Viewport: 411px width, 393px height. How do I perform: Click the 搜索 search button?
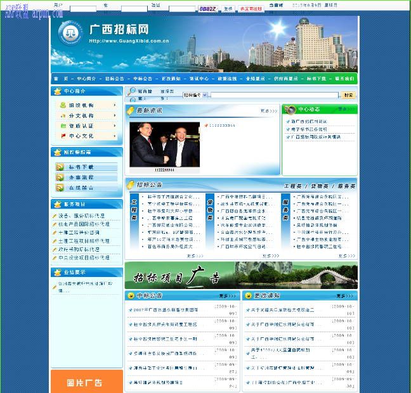point(348,95)
